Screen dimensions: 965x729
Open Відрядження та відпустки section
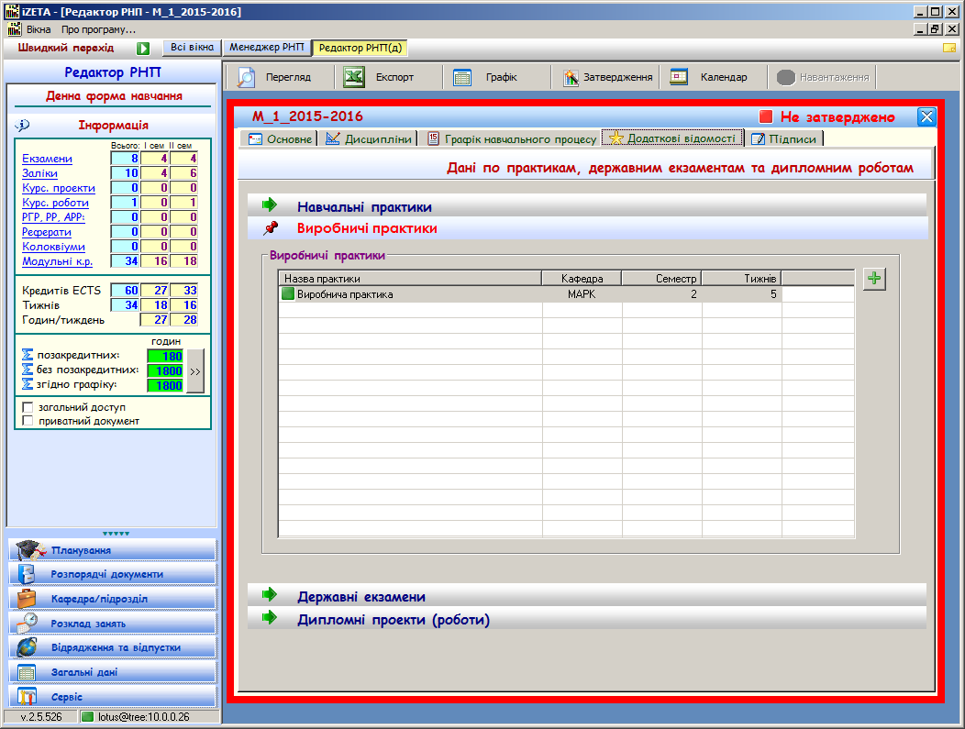tap(113, 647)
